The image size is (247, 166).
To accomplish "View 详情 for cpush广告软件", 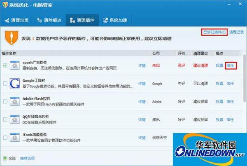I will [x=142, y=65].
